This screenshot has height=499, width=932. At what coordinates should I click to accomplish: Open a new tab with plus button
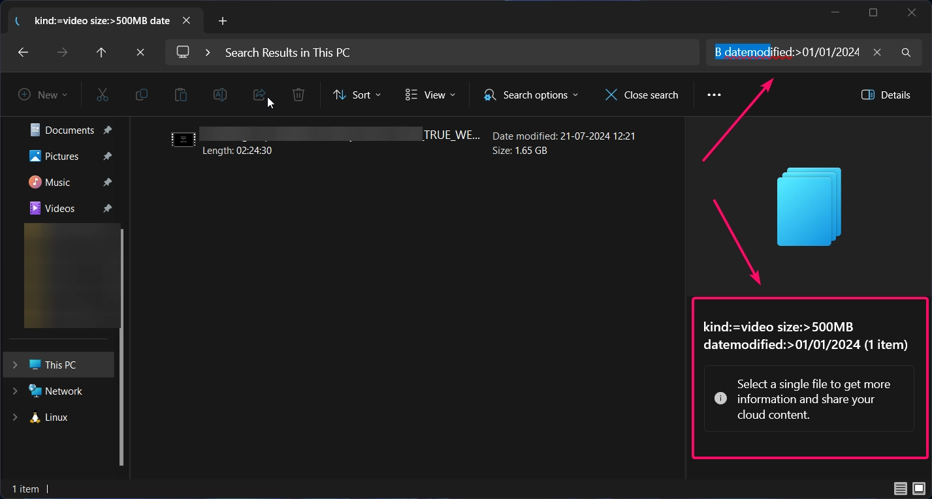click(223, 21)
